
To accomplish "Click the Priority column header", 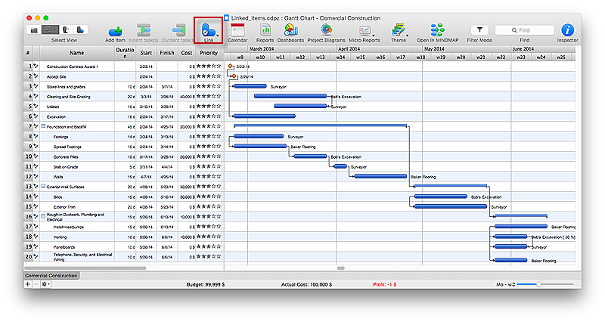I will pyautogui.click(x=210, y=53).
